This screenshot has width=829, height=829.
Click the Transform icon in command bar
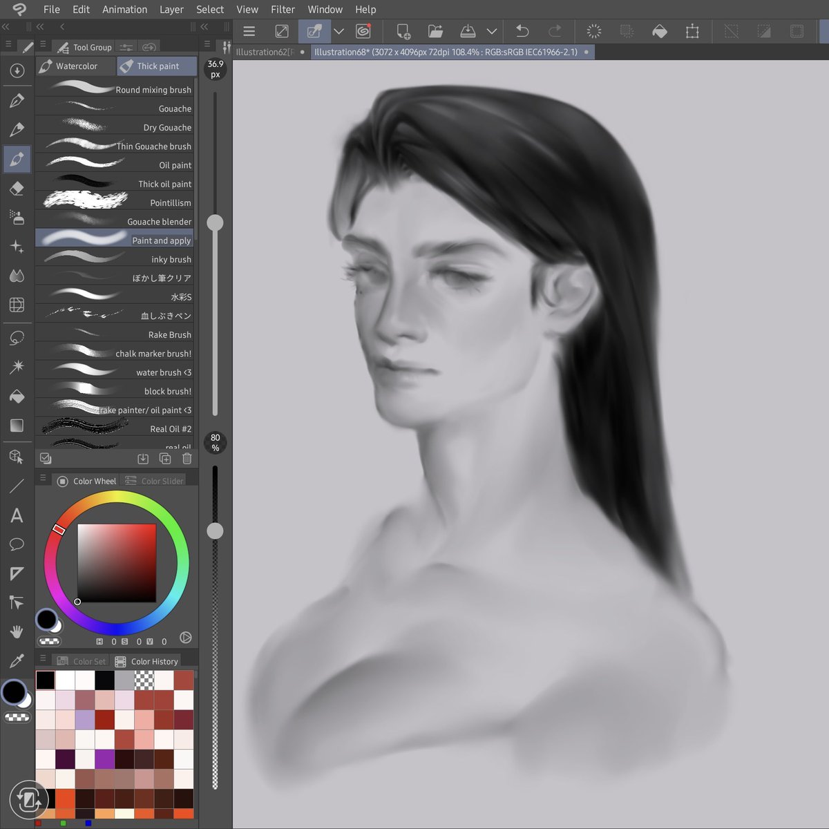click(692, 31)
